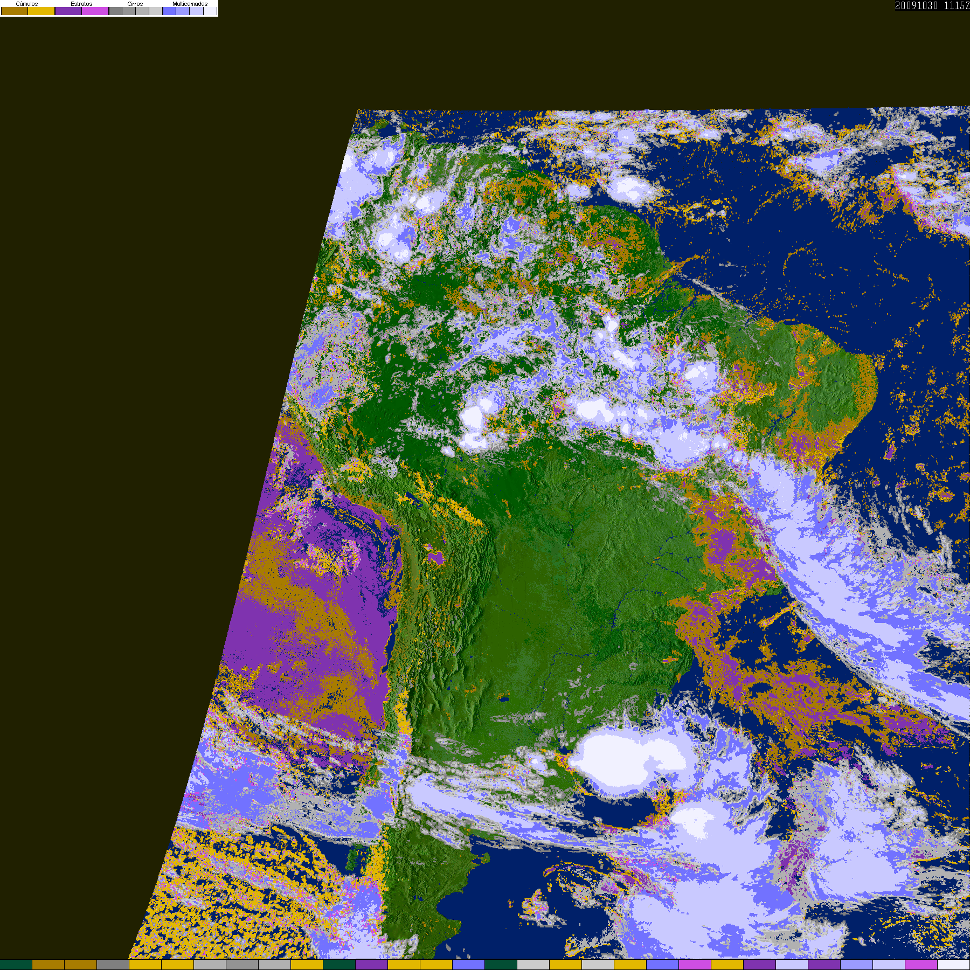Select the darkest blue Multicamadas swatch
Screen dimensions: 970x970
[169, 11]
